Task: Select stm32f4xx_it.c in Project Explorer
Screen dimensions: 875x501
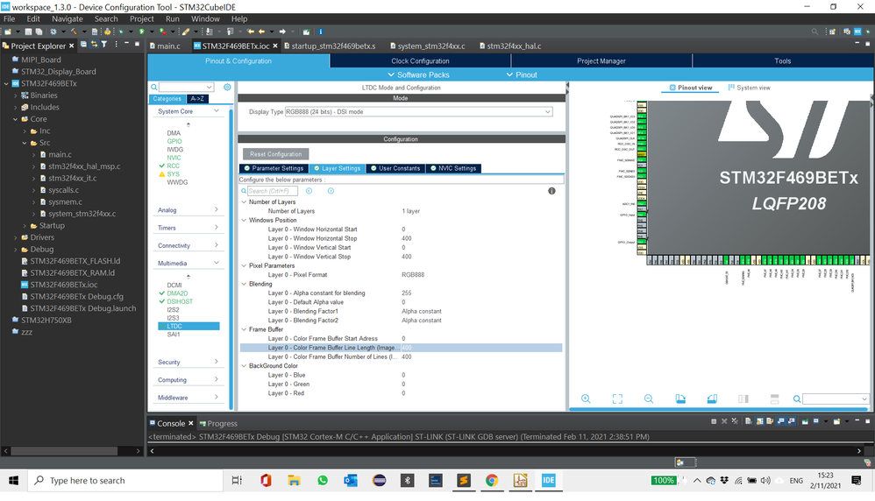Action: click(x=72, y=178)
